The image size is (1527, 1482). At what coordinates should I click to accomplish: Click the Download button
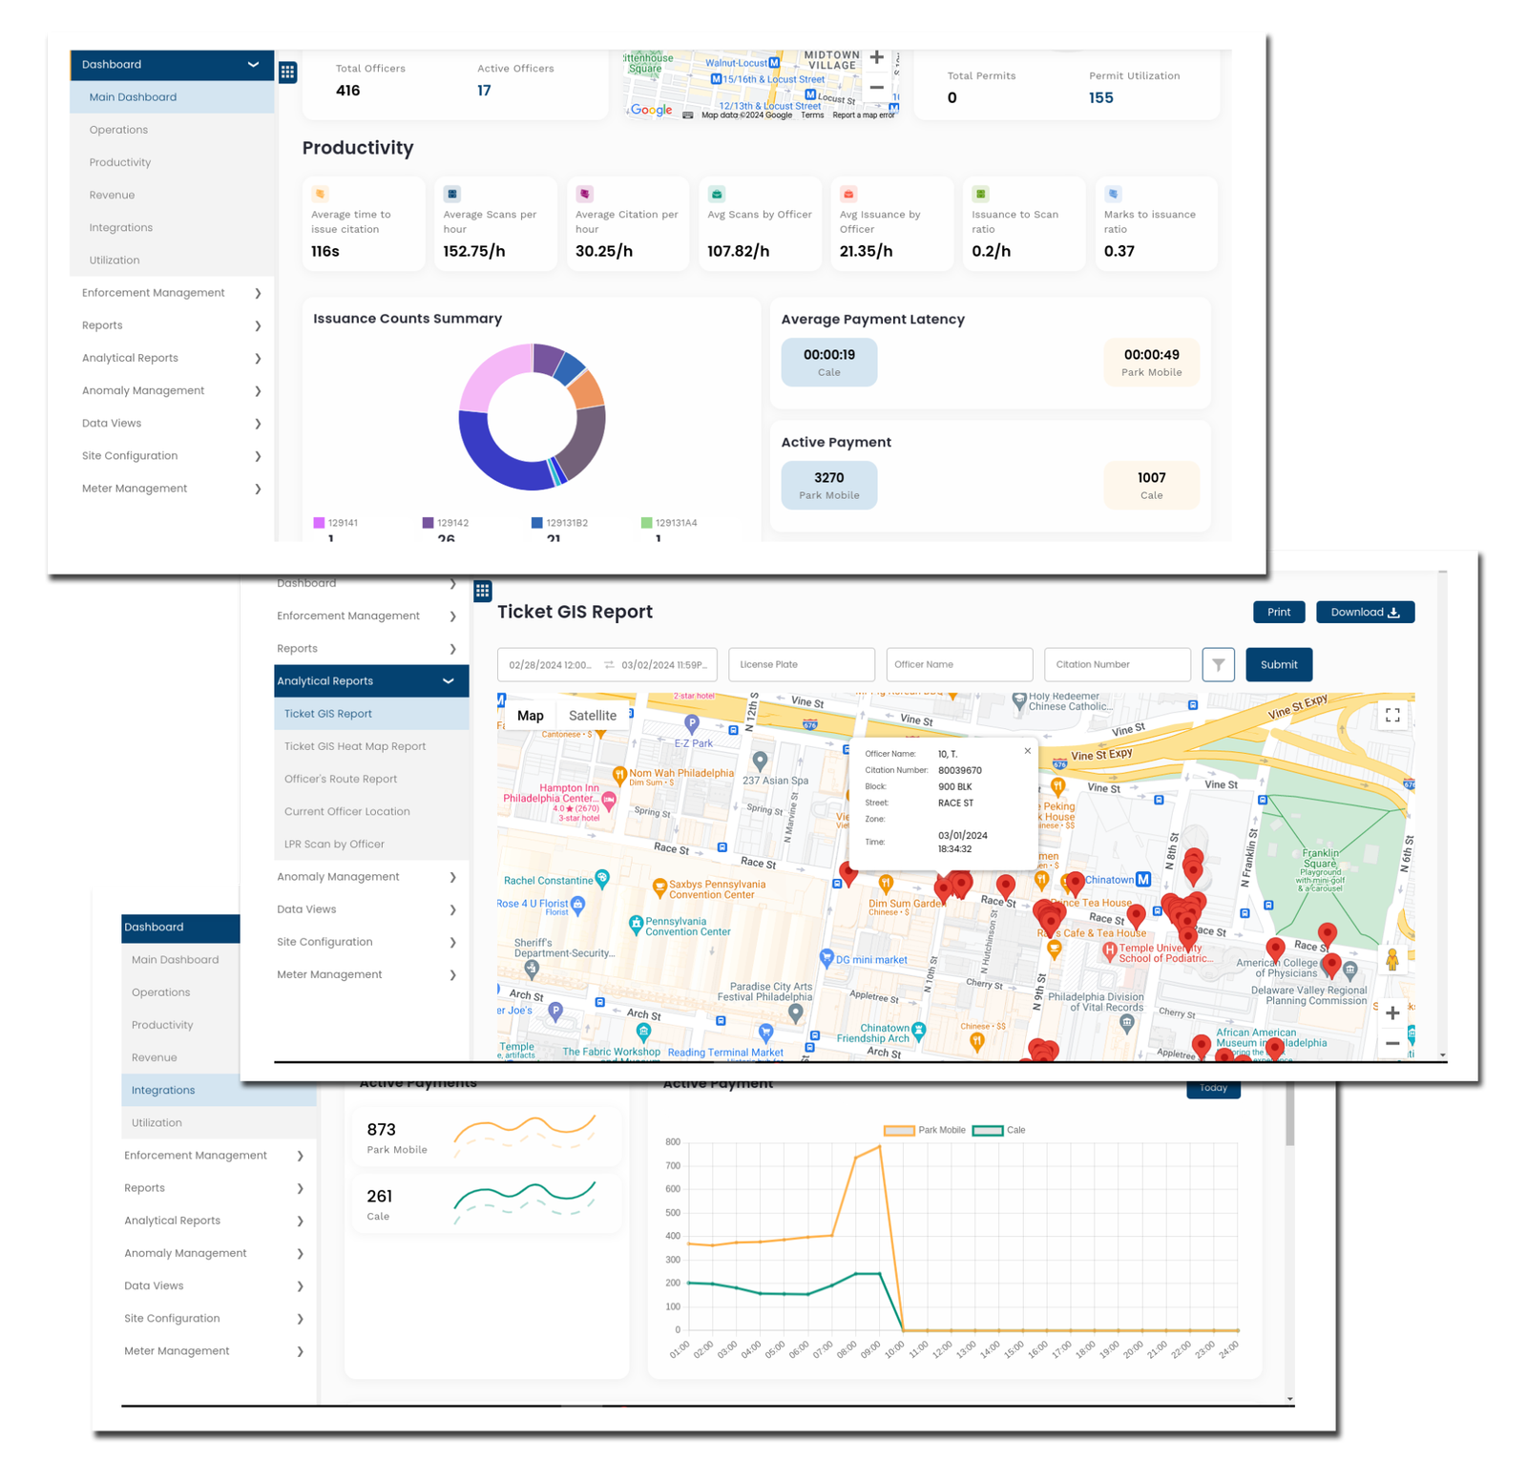[1365, 612]
